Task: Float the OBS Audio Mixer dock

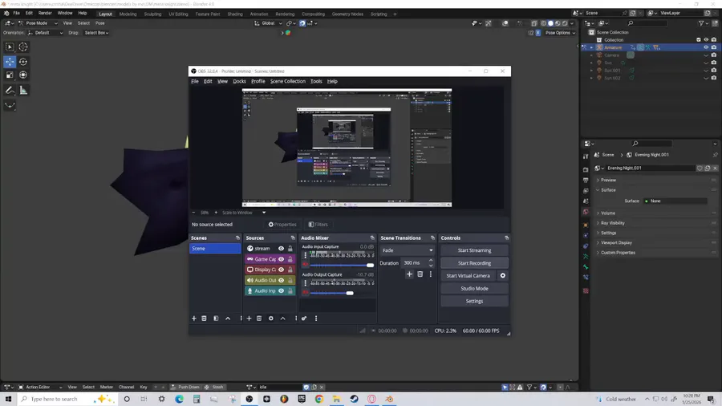Action: coord(372,238)
